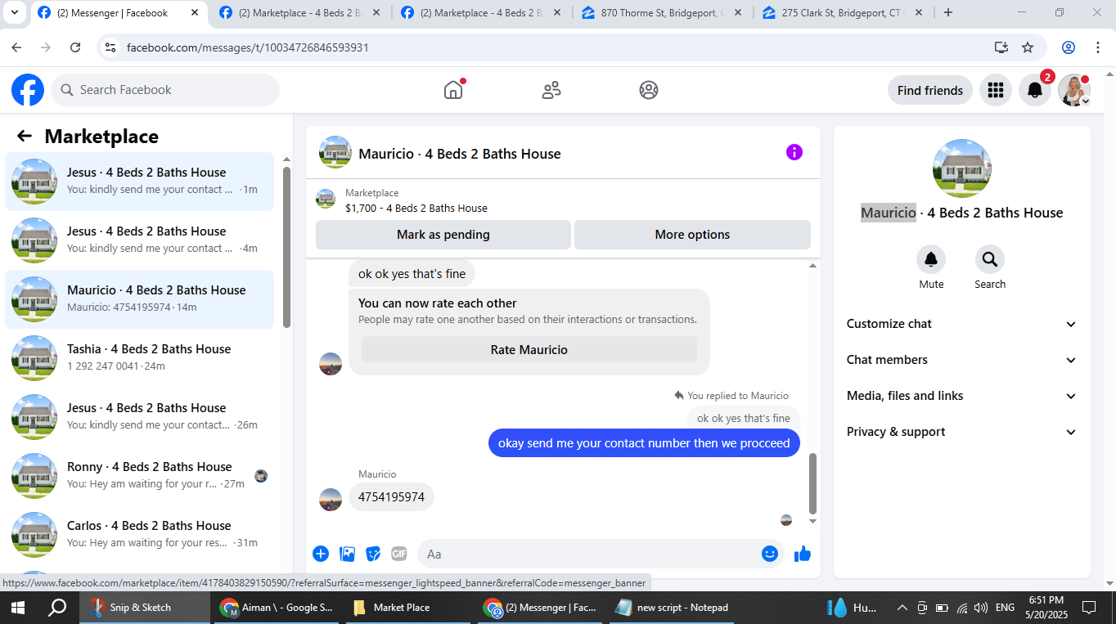This screenshot has height=624, width=1116.
Task: Open the notifications bell icon
Action: (x=1035, y=90)
